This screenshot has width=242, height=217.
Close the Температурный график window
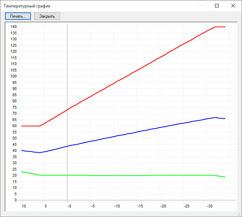pos(233,6)
